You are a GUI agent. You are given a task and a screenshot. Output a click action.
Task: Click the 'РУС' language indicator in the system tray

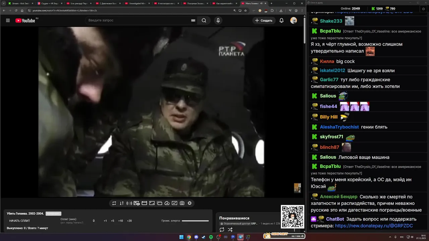click(402, 237)
